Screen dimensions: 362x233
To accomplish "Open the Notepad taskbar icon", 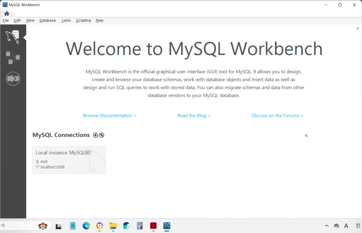I will click(73, 226).
